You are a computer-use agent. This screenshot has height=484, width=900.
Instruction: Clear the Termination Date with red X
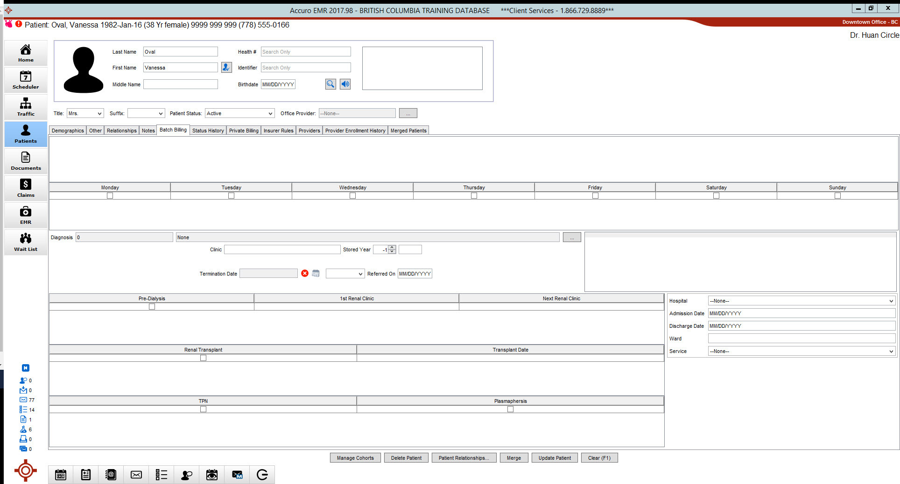click(x=305, y=274)
